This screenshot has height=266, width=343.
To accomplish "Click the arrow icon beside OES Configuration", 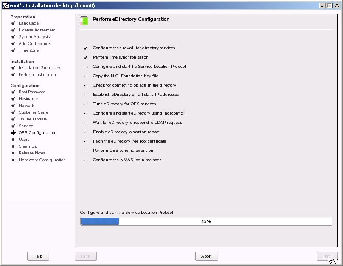I will coord(13,133).
